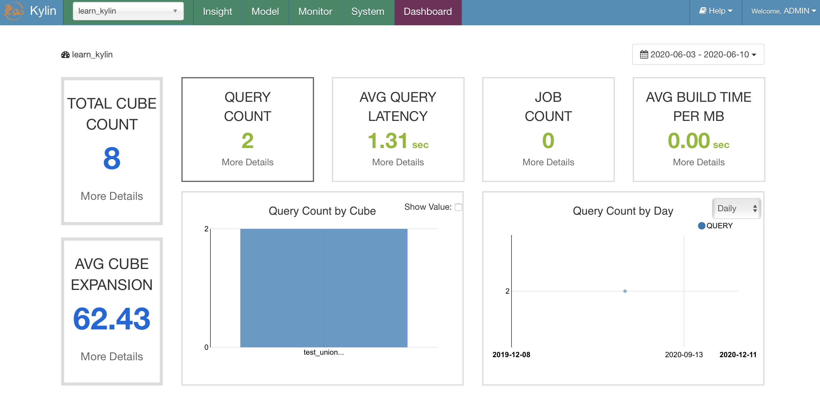Click the Help book icon
This screenshot has width=820, height=409.
702,11
